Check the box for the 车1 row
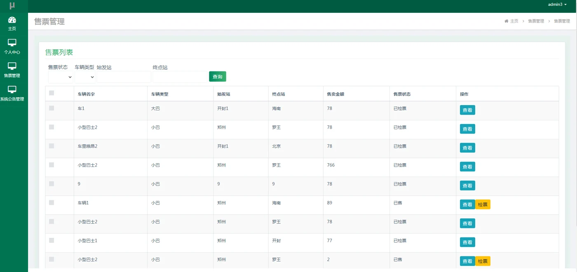This screenshot has width=577, height=272. tap(52, 108)
